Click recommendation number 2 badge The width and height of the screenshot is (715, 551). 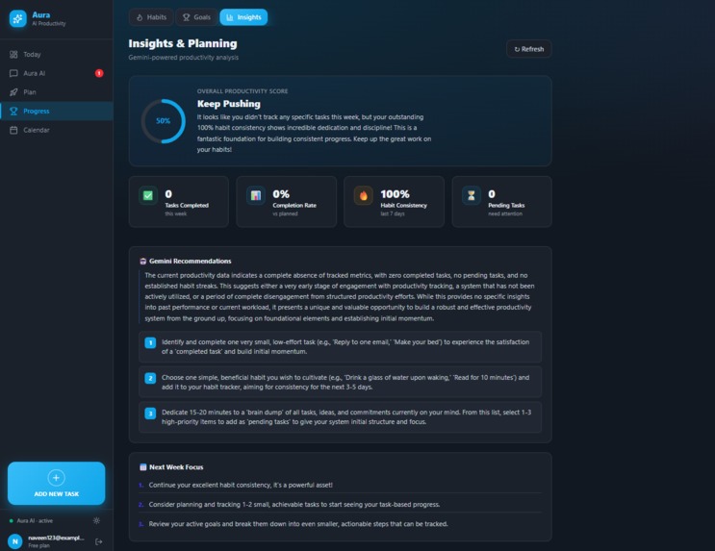coord(150,378)
